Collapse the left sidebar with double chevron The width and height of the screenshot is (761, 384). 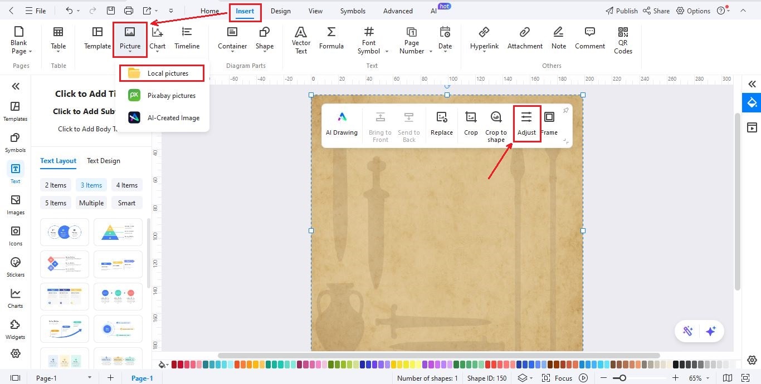point(15,86)
